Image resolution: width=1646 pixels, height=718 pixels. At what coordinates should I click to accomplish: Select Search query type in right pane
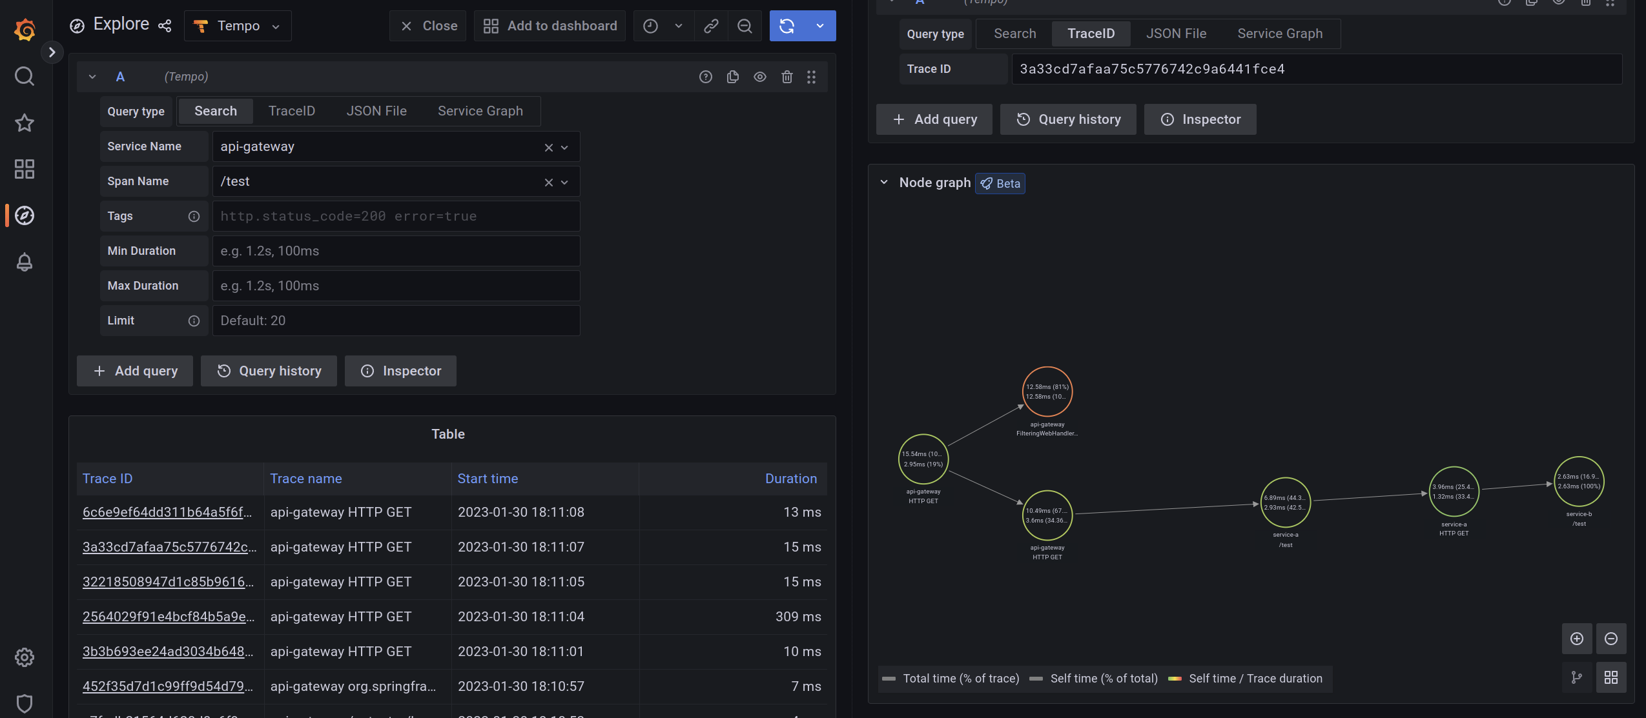(1014, 34)
